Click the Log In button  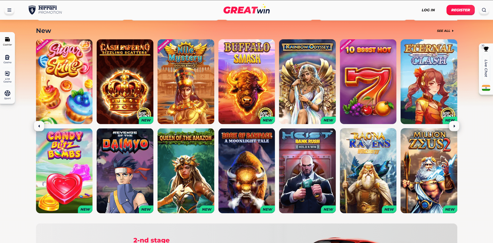click(428, 10)
